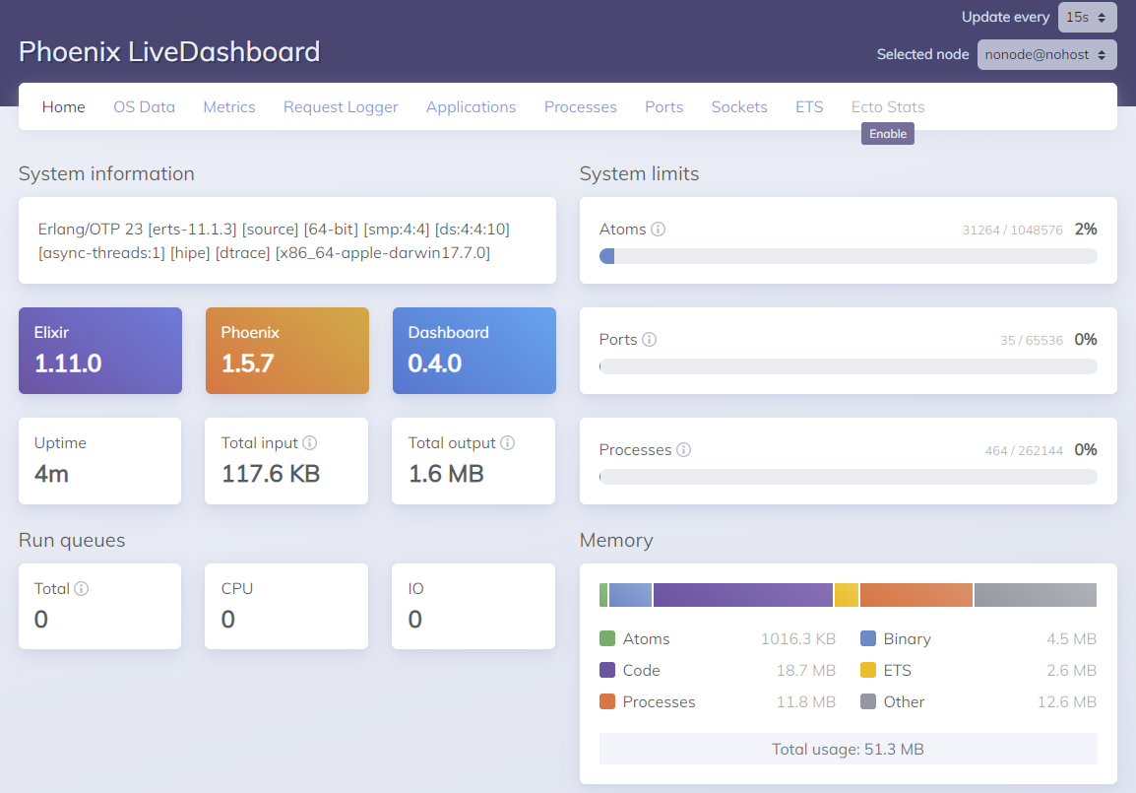1136x793 pixels.
Task: Click the Total usage: 51.3 MB text
Action: [848, 749]
